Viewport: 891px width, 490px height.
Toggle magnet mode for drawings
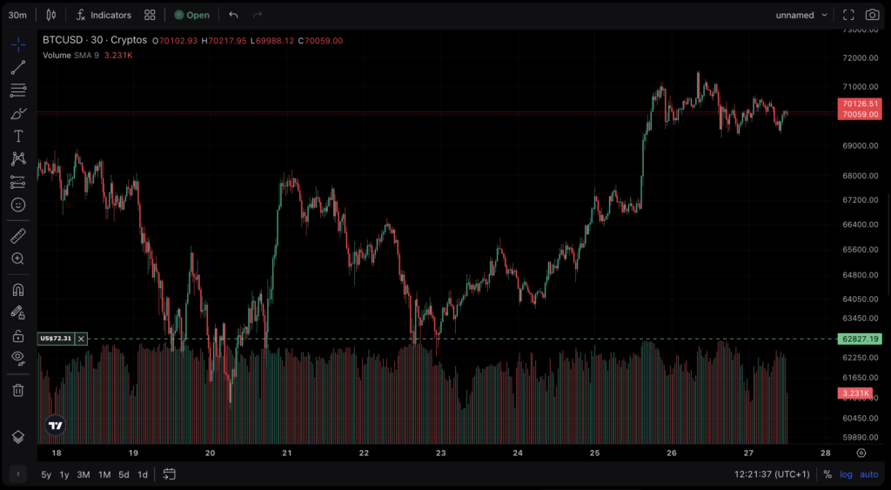click(x=17, y=290)
